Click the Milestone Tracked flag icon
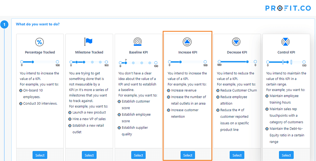Screen dimensions: 316x161 coord(89,42)
